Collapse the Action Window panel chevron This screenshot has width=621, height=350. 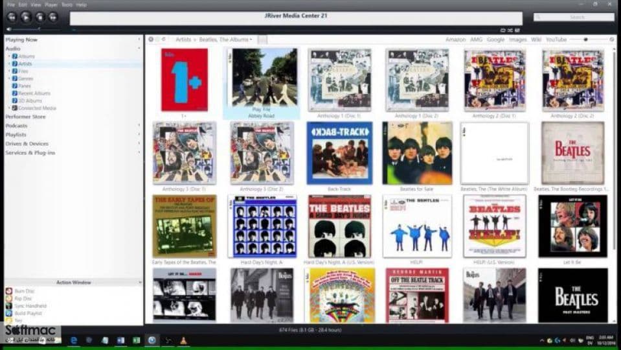tap(139, 283)
